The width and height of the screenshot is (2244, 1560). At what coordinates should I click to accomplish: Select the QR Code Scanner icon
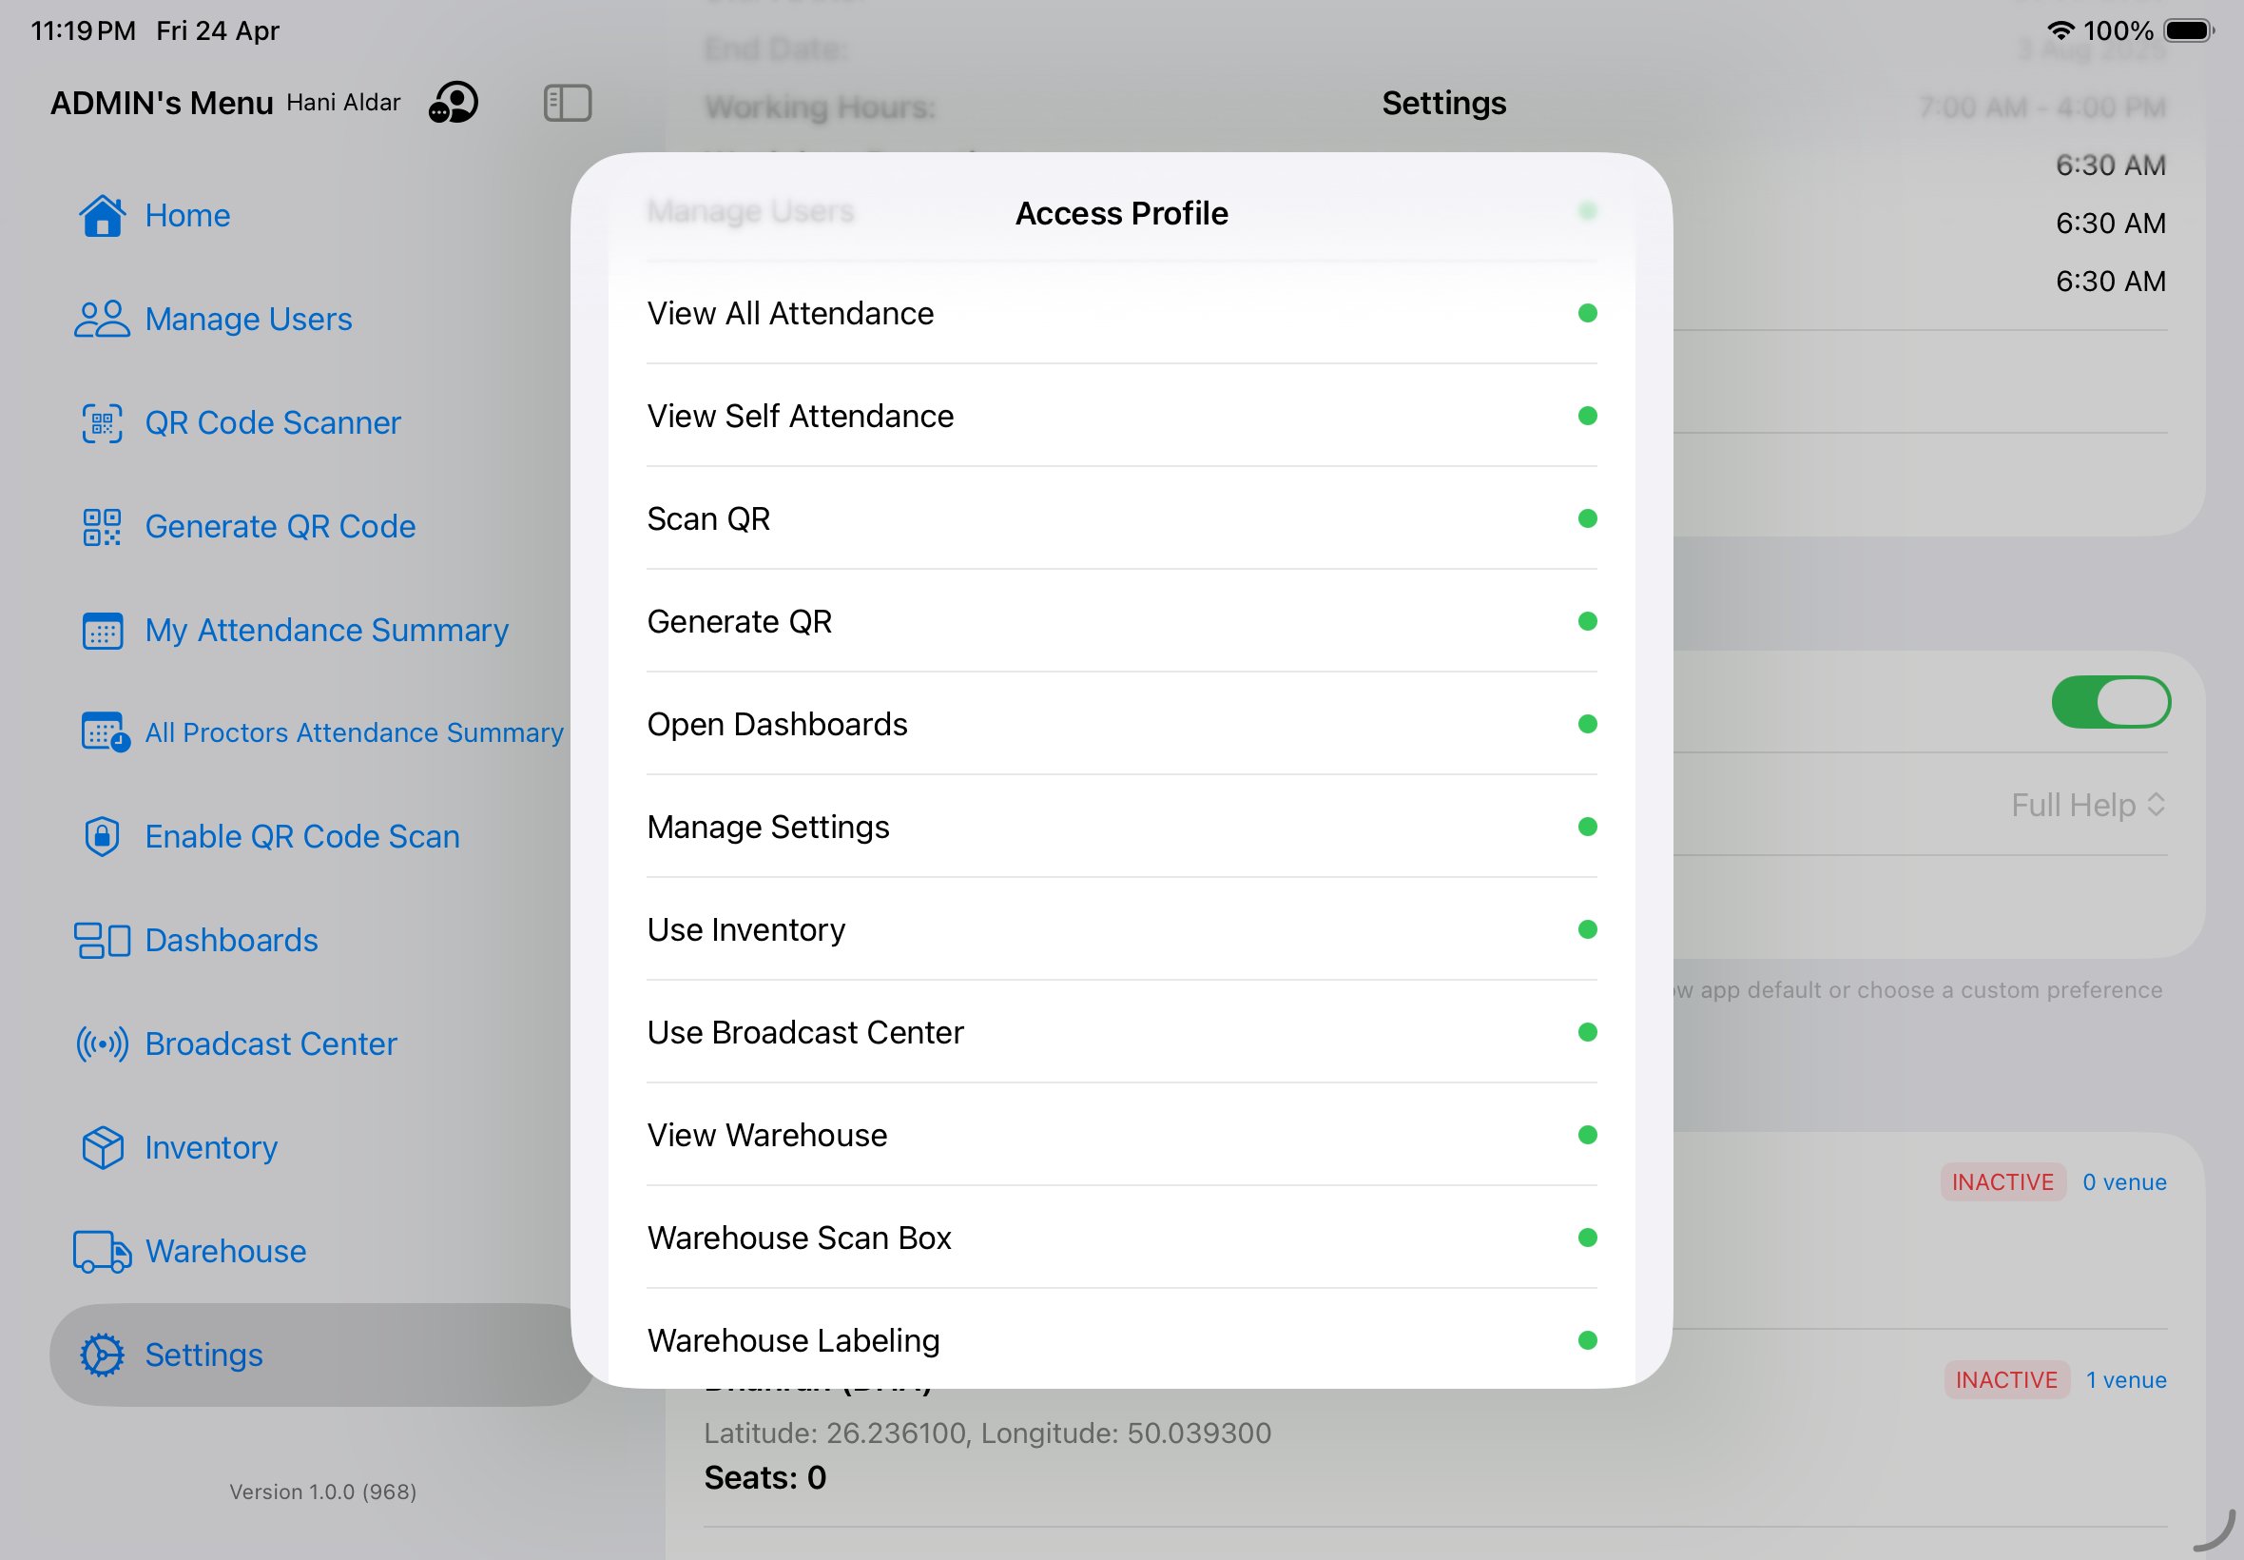tap(102, 422)
